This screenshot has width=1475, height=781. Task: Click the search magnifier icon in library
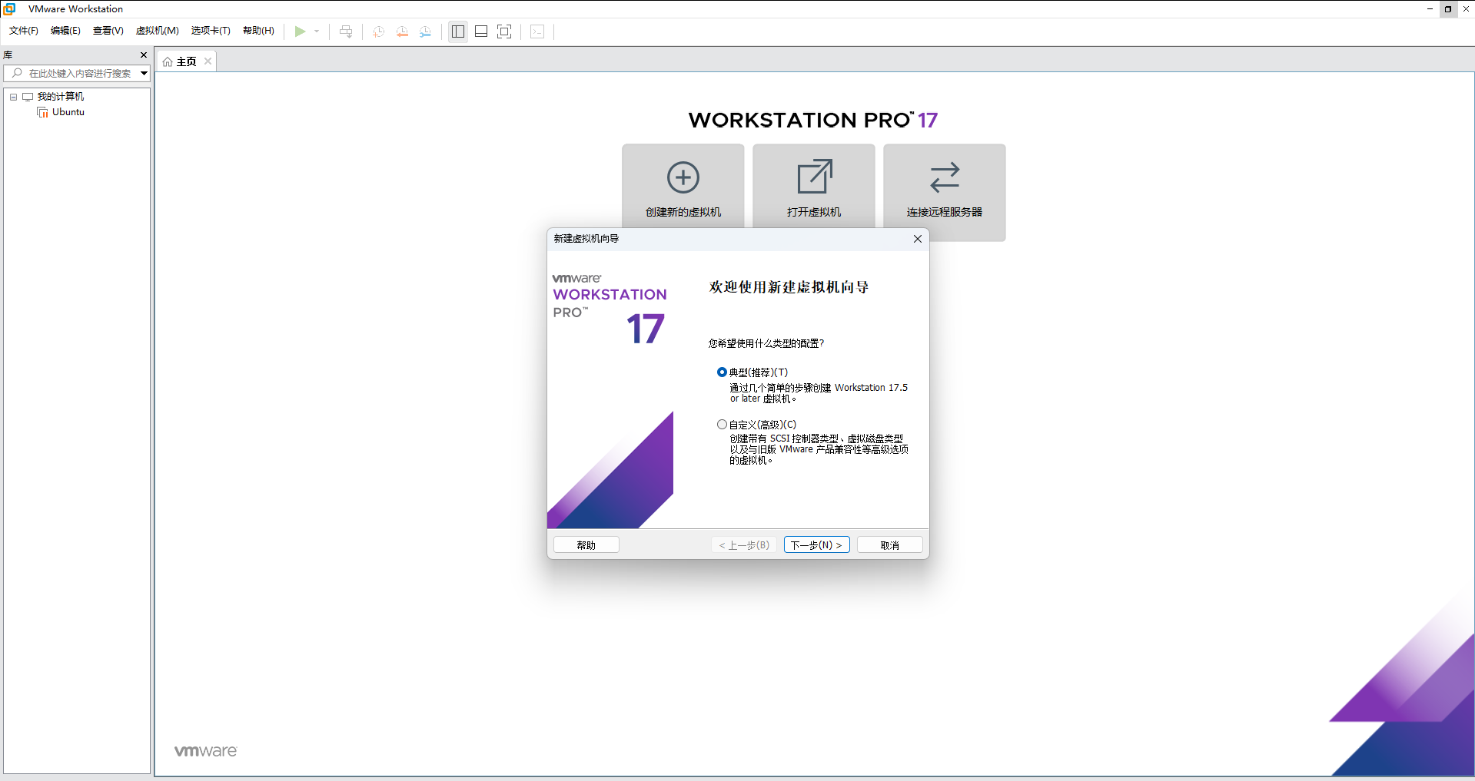coord(17,73)
